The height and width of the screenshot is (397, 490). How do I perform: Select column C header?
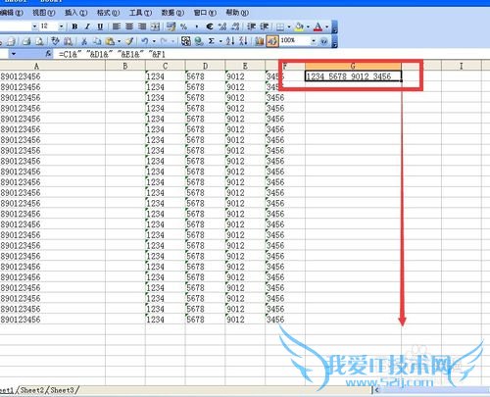coord(166,66)
